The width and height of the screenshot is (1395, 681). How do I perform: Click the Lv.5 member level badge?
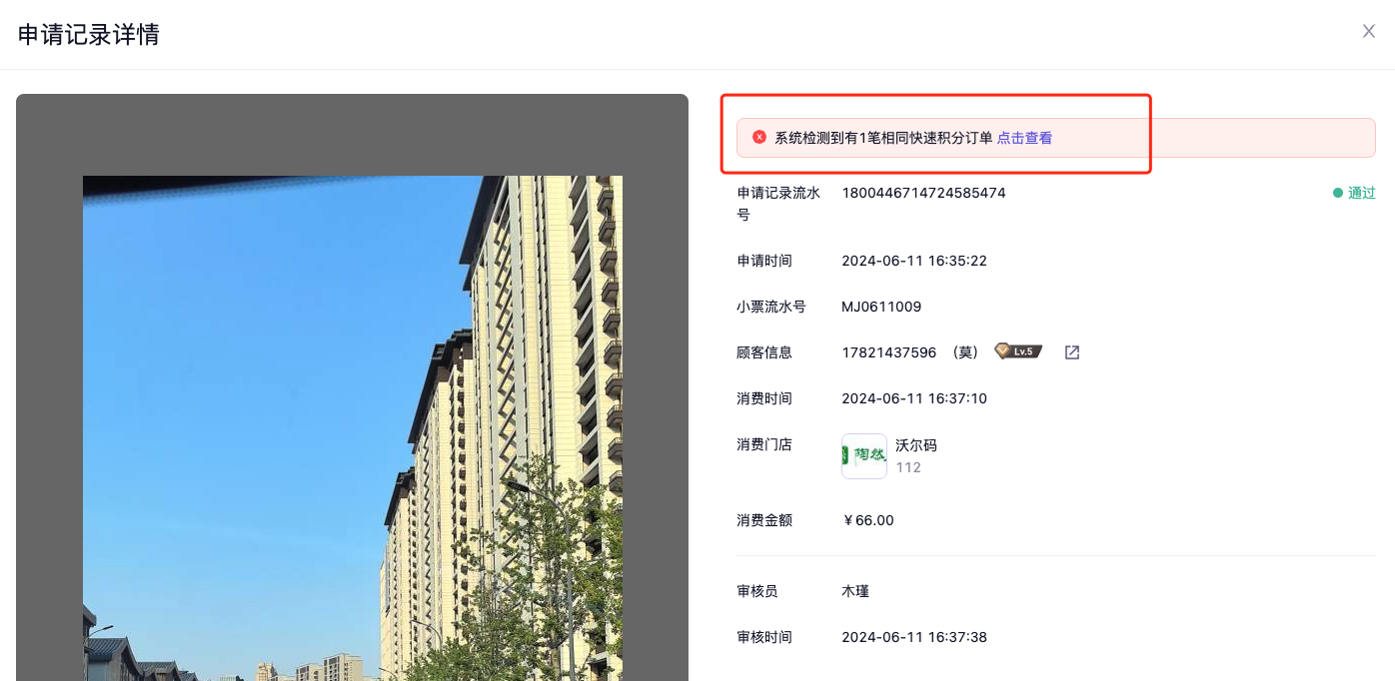(1017, 351)
